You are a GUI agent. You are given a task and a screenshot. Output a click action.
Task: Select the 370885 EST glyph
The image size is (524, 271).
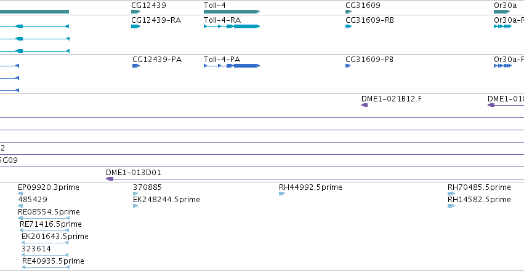coord(135,194)
